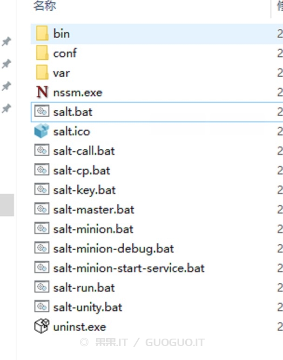Click the salt.bat batch file icon

coord(42,112)
